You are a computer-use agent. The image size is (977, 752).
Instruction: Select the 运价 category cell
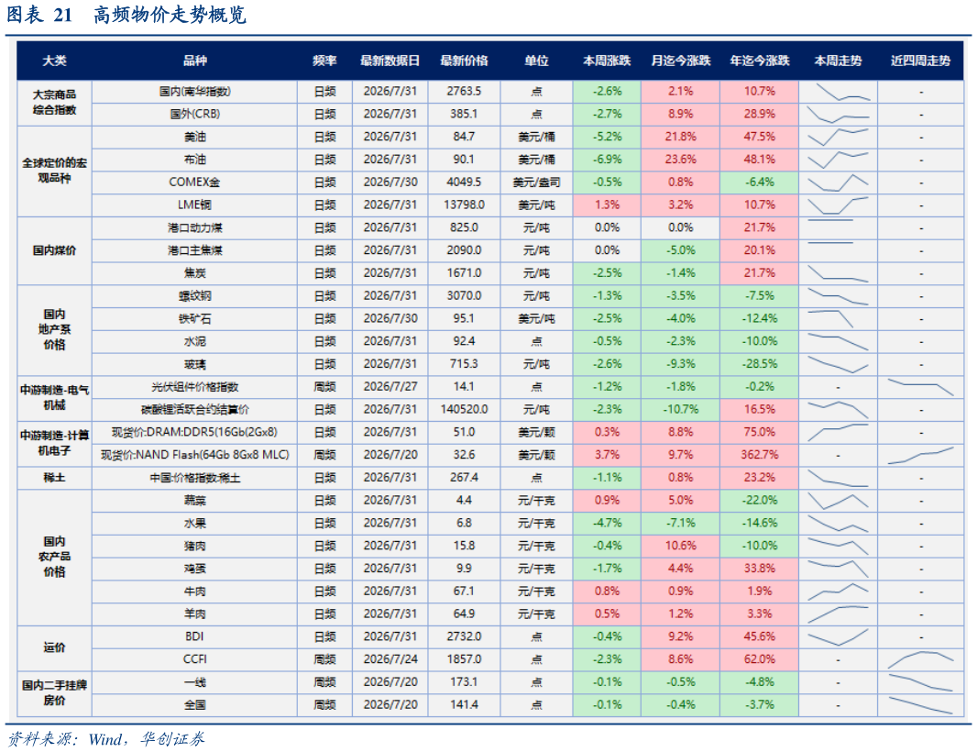54,647
